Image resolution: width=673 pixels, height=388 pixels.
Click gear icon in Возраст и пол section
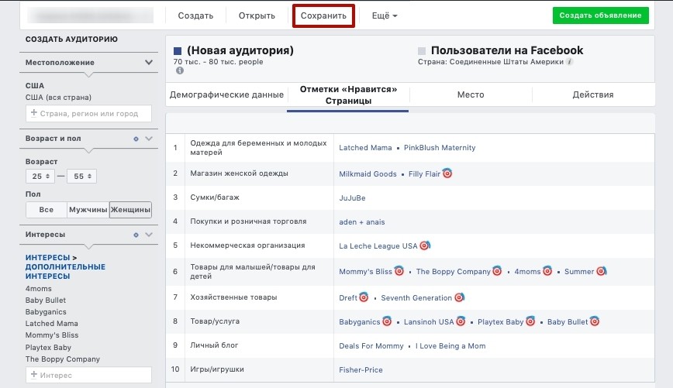[x=136, y=139]
